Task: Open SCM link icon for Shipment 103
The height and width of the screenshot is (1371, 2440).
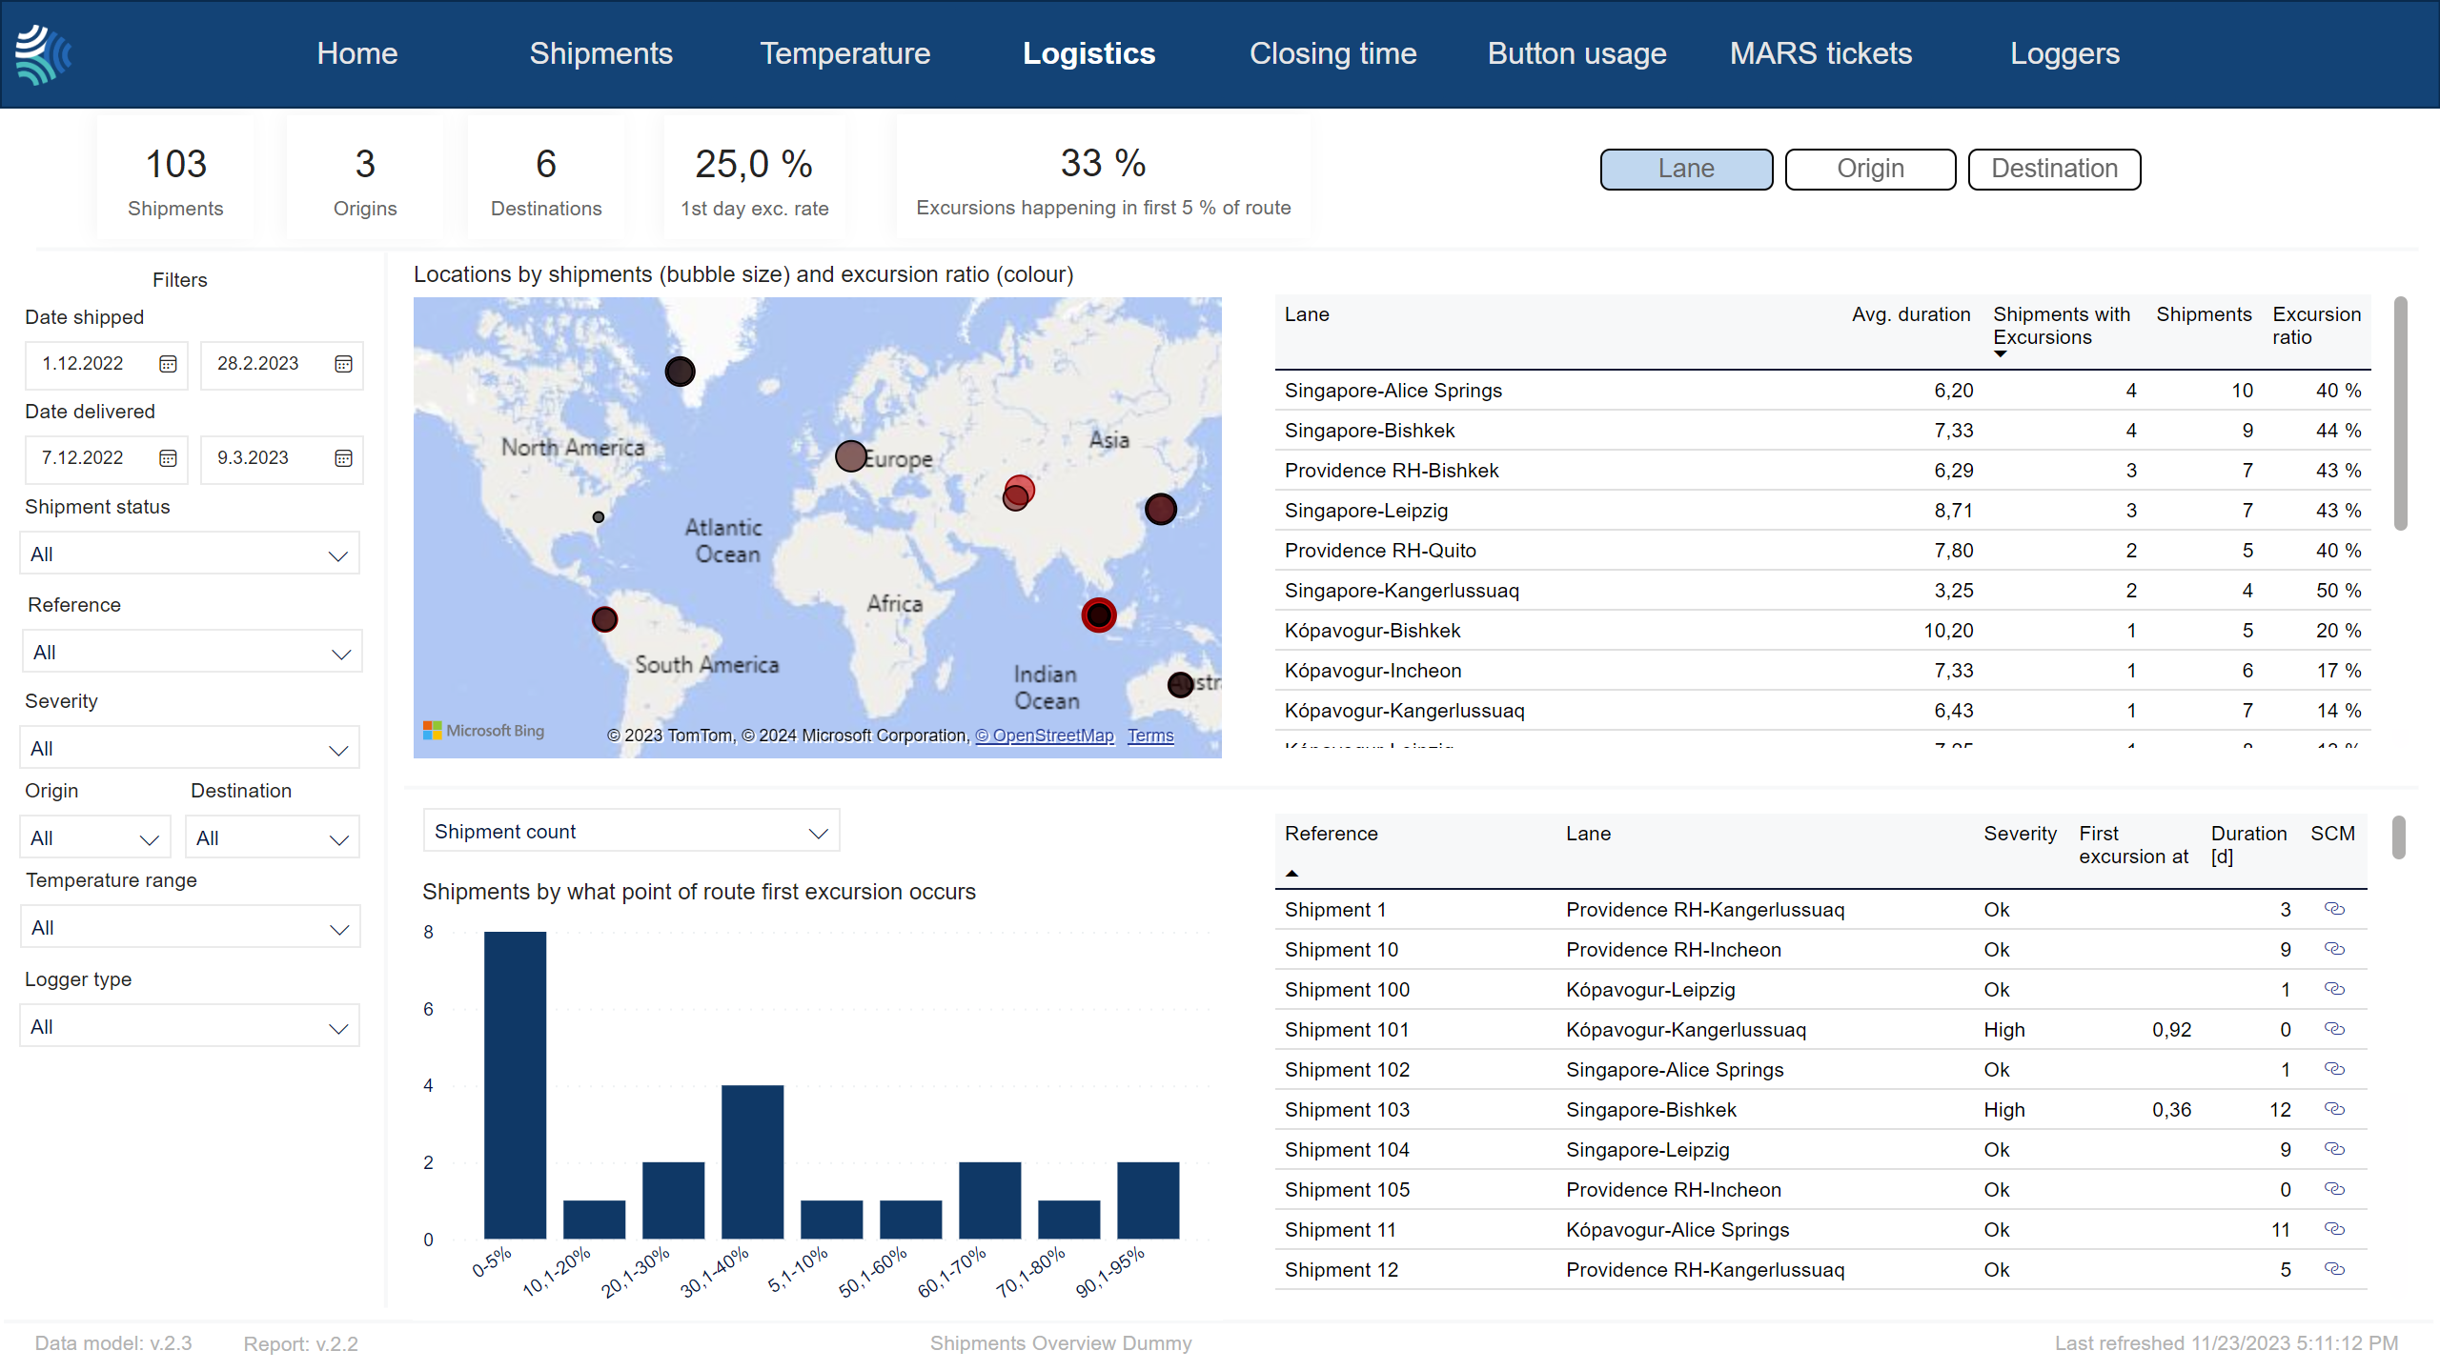Action: [x=2334, y=1109]
